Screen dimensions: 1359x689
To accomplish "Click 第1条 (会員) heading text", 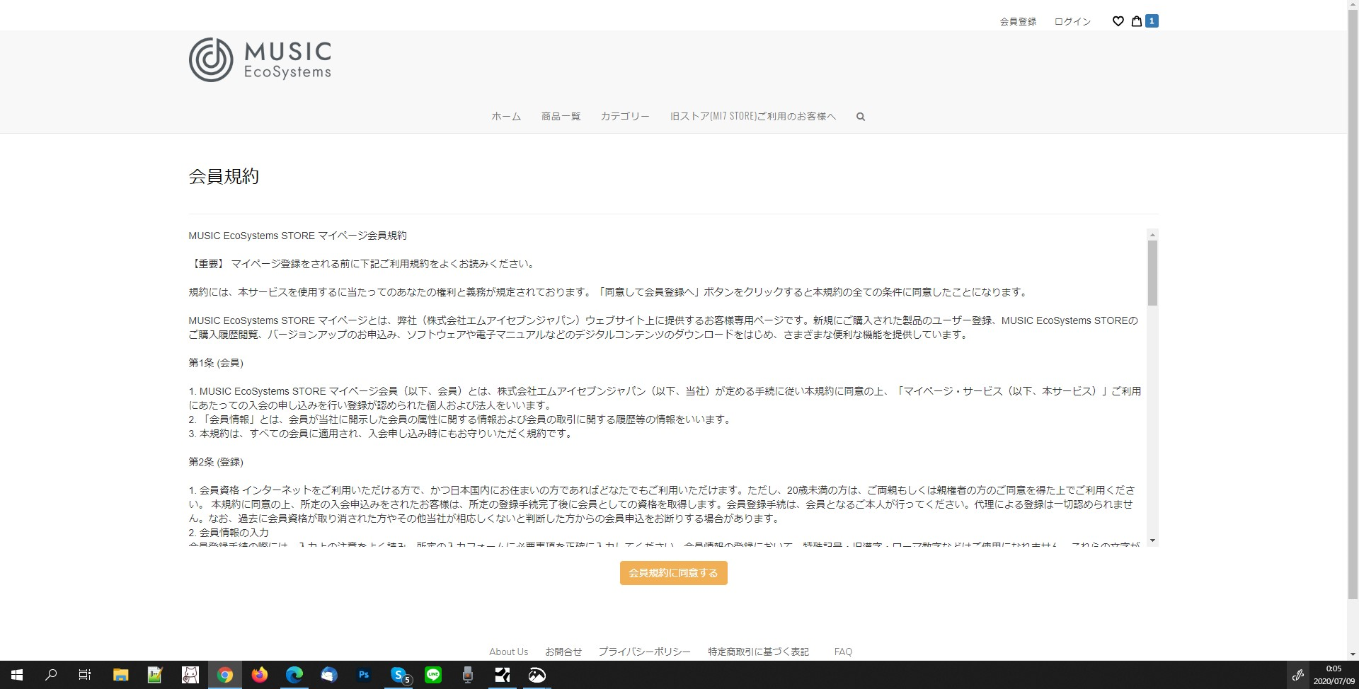I will pos(216,363).
